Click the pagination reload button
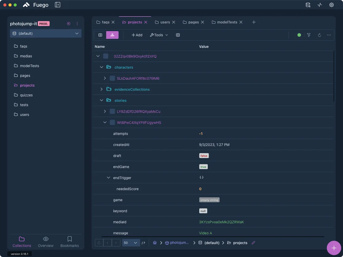The width and height of the screenshot is (343, 257). [x=99, y=243]
